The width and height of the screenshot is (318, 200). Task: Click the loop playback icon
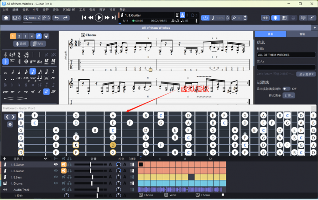pyautogui.click(x=205, y=18)
